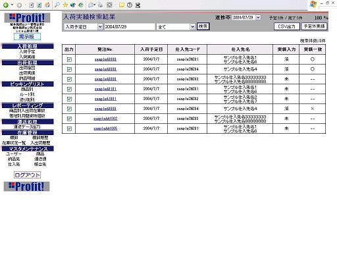Click the 実績一致 column header

[x=313, y=49]
